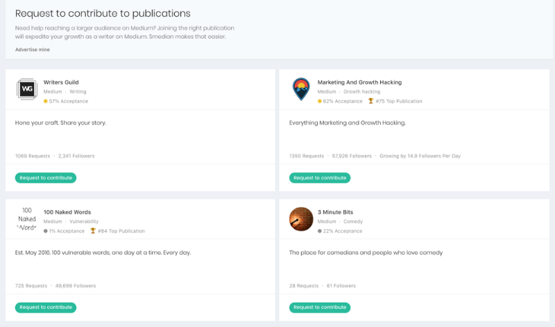Screen dimensions: 555x327
Task: Request to contribute to Writers Guild
Action: click(x=46, y=178)
